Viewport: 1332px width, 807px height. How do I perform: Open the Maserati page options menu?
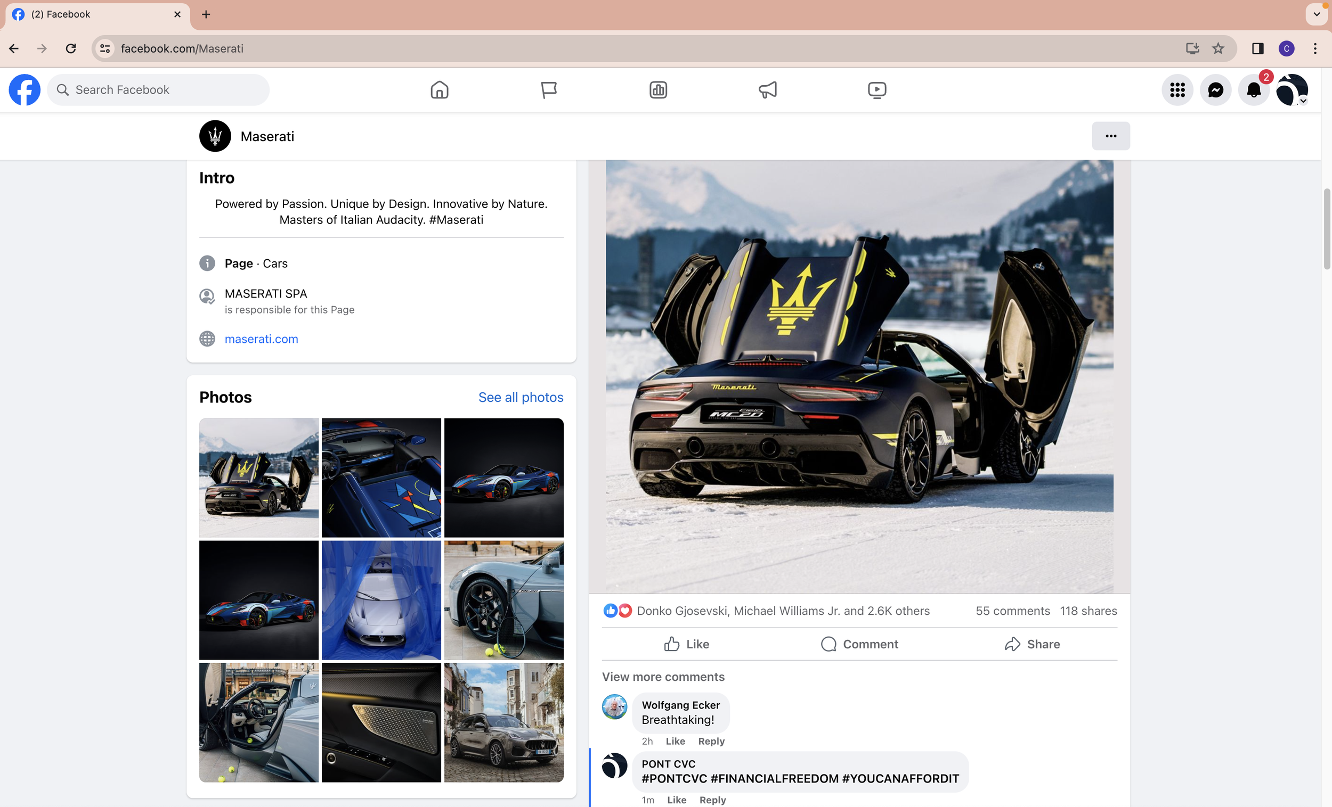coord(1111,136)
